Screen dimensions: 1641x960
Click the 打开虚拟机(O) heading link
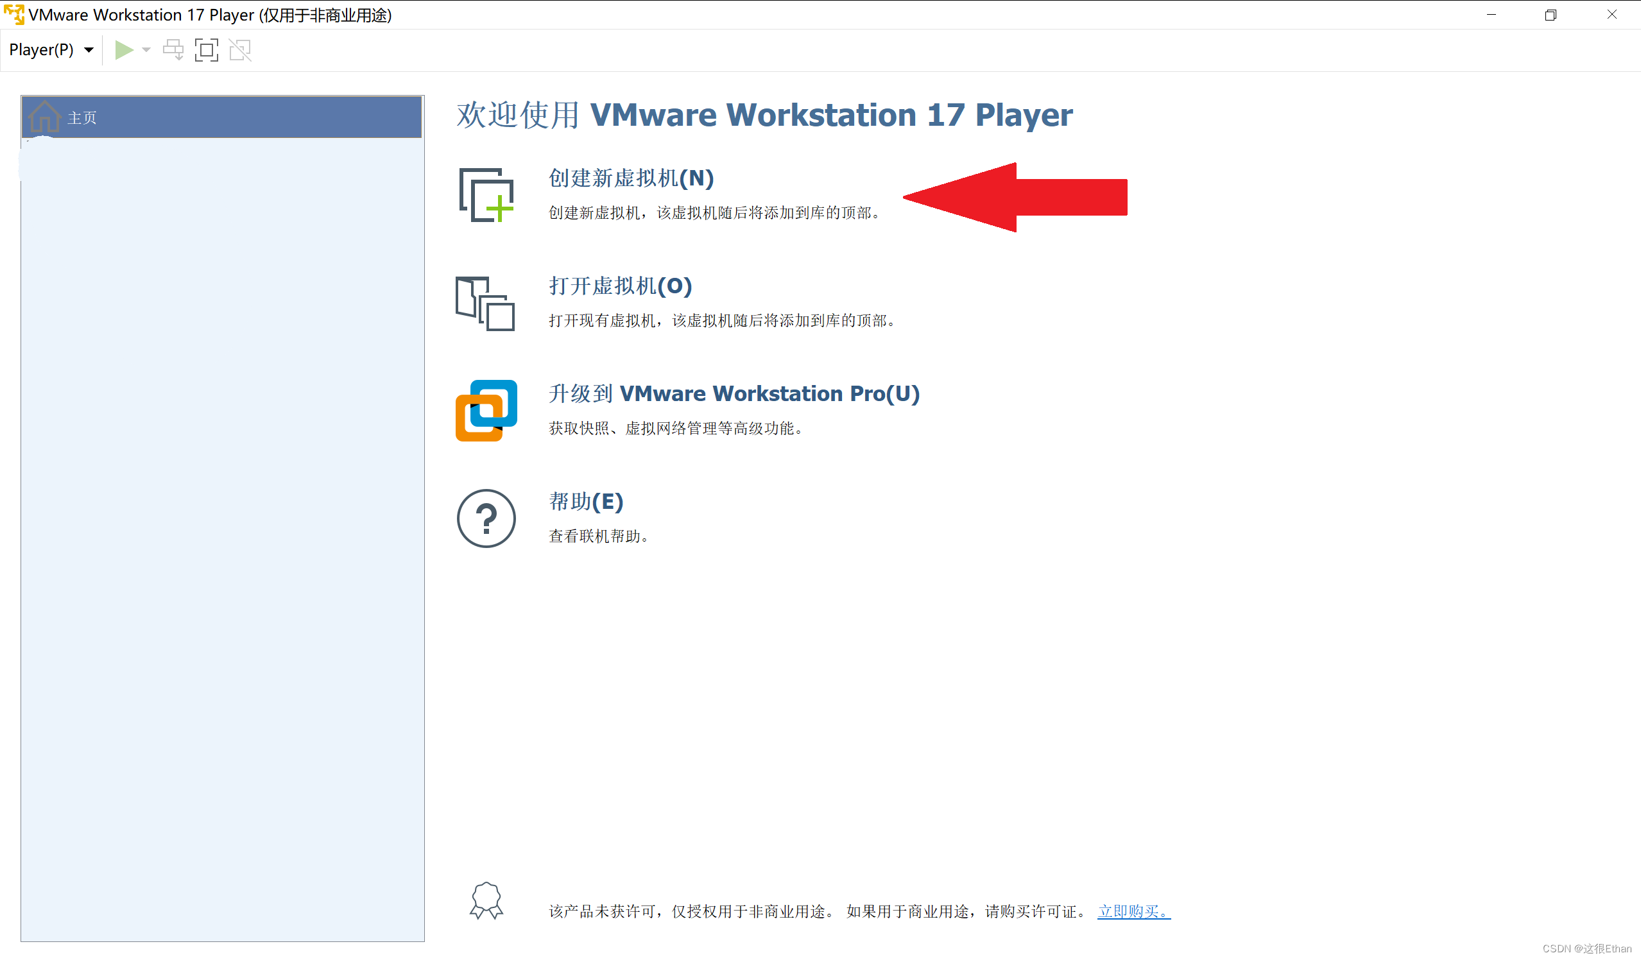pos(620,286)
